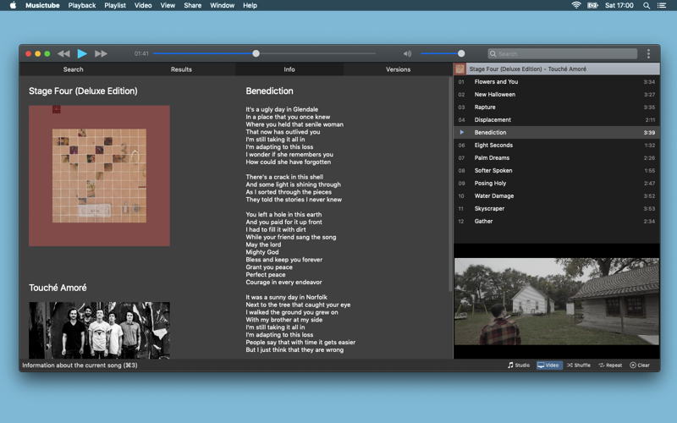This screenshot has width=677, height=423.
Task: Skip to next track with fast-forward icon
Action: (x=101, y=53)
